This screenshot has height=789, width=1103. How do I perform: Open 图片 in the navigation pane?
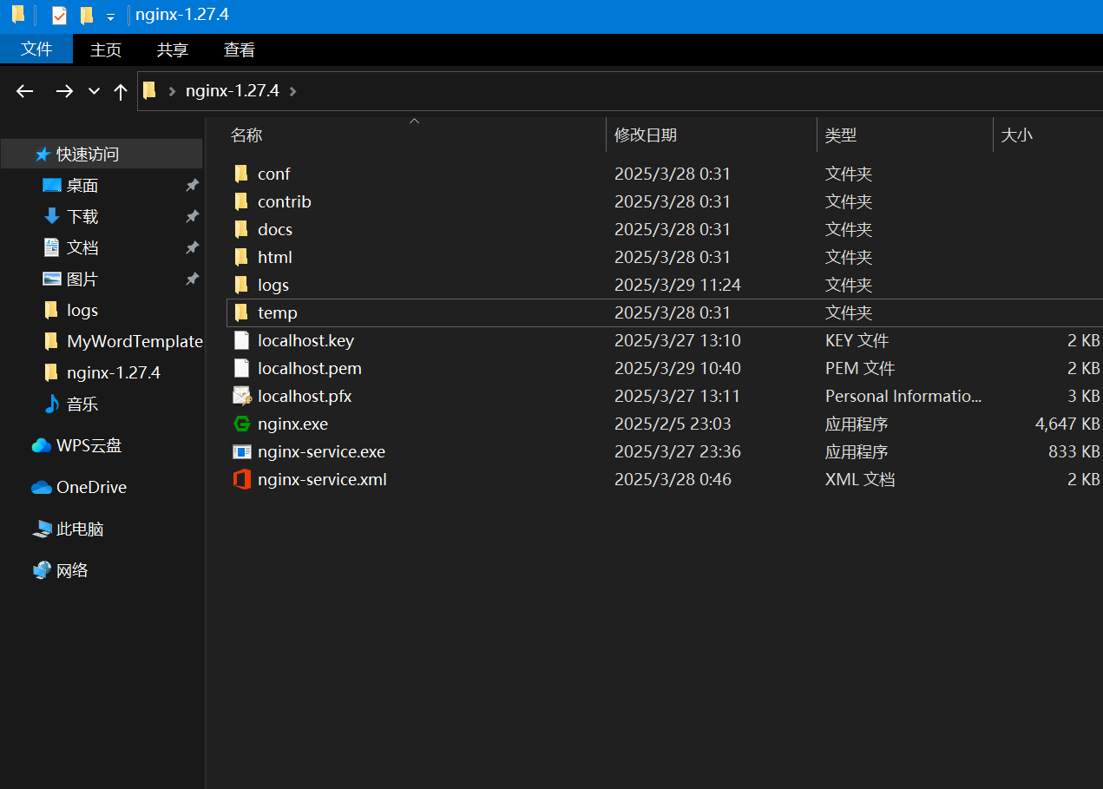click(x=82, y=279)
